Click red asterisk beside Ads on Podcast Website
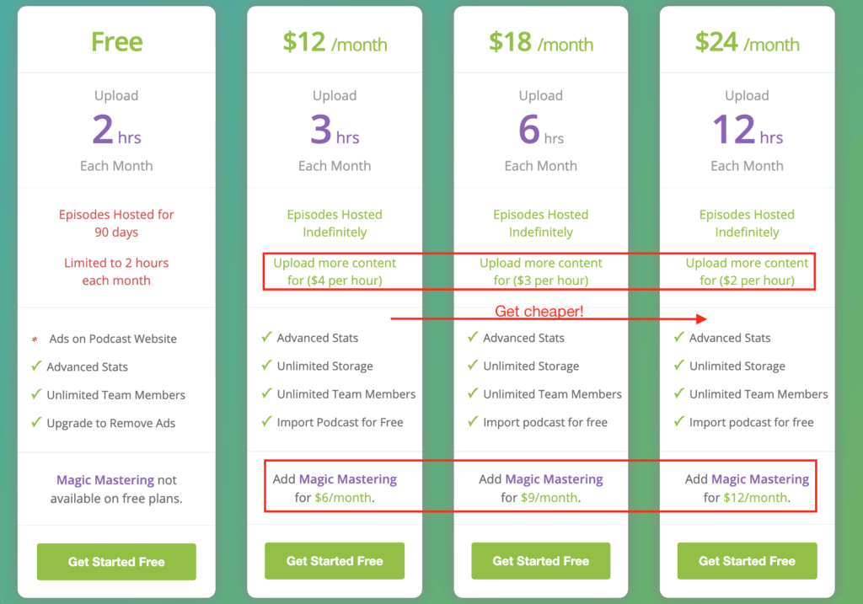 click(x=35, y=340)
